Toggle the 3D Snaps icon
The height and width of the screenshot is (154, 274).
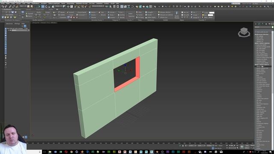coord(75,6)
